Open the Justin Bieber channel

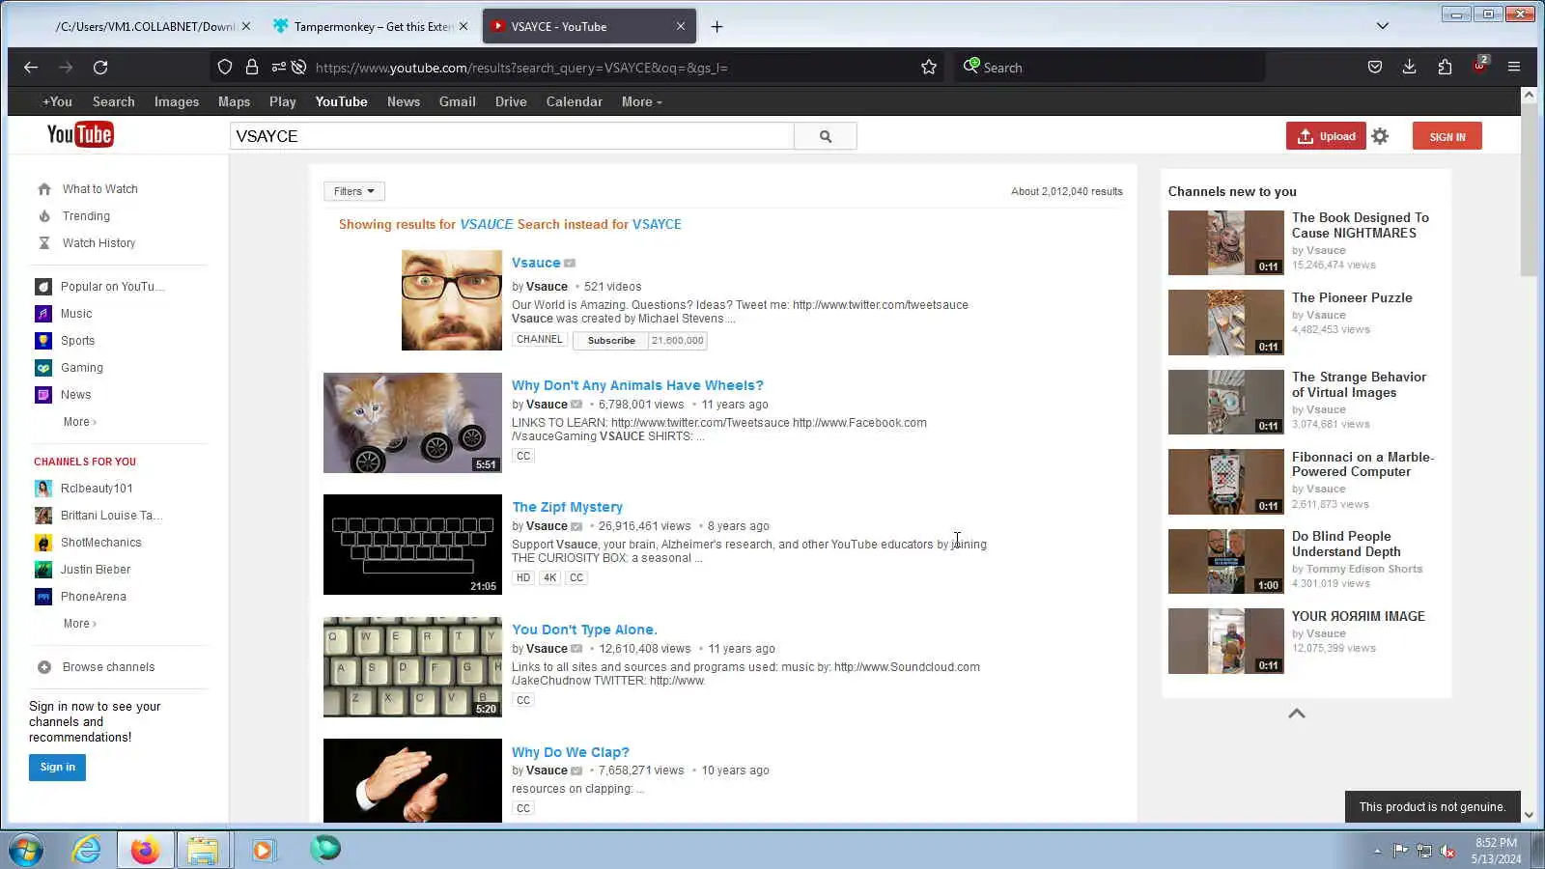[96, 570]
